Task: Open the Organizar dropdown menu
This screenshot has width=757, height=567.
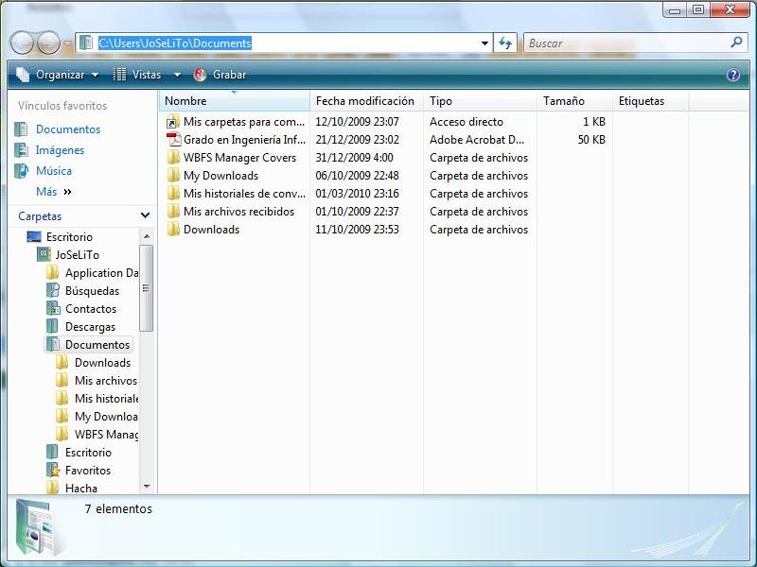Action: tap(58, 75)
